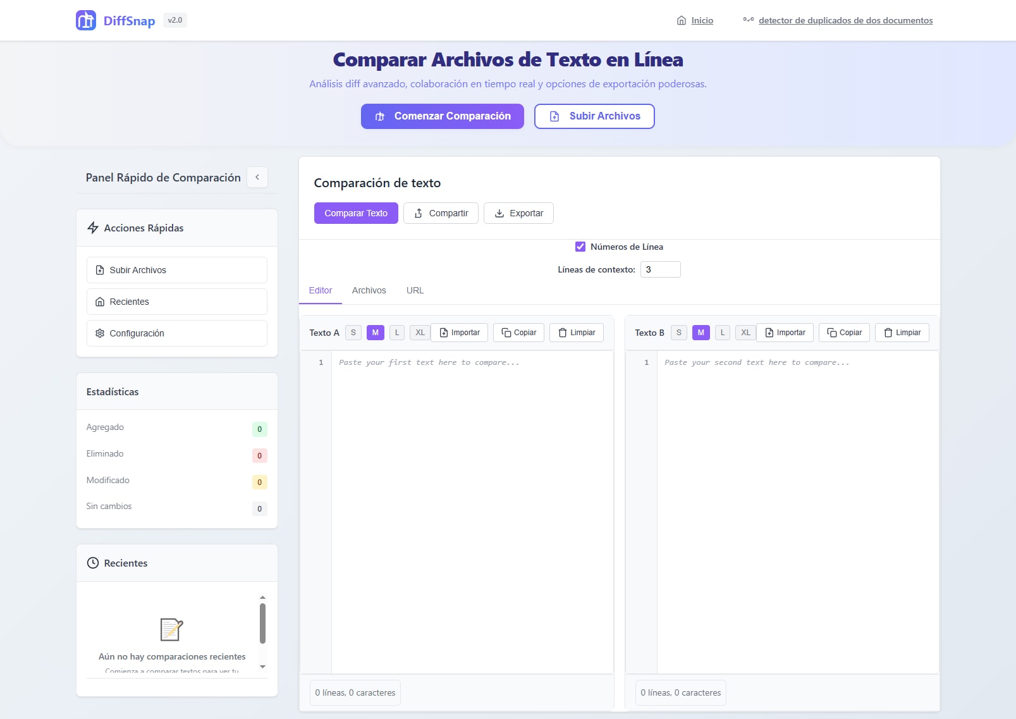
Task: Click the Comenzar Comparación button
Action: tap(442, 116)
